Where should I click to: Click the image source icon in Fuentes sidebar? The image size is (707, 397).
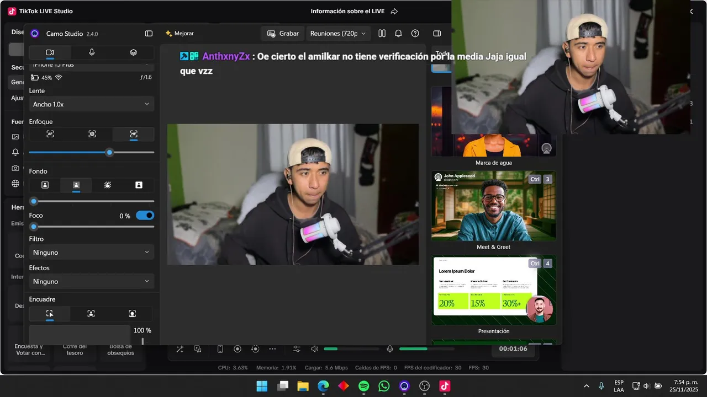pyautogui.click(x=15, y=137)
